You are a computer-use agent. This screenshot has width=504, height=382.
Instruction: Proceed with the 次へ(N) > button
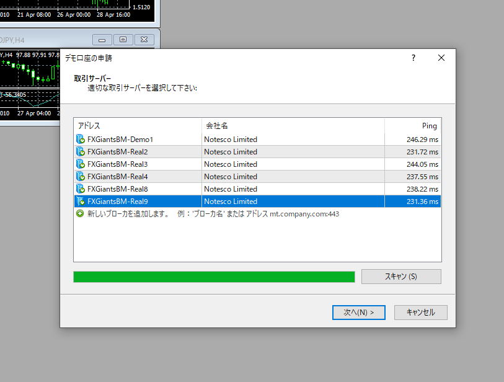359,313
